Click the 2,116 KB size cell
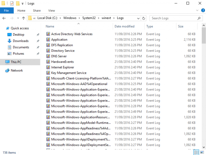Image resolution: width=206 pixels, height=155 pixels. pos(189,39)
